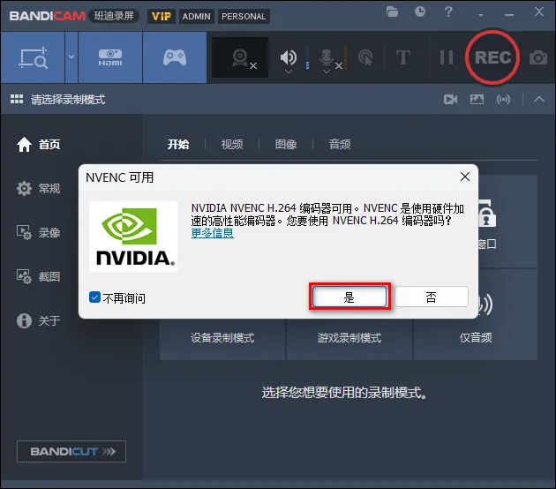The height and width of the screenshot is (489, 556).
Task: Click the VIP badge
Action: coord(162,16)
